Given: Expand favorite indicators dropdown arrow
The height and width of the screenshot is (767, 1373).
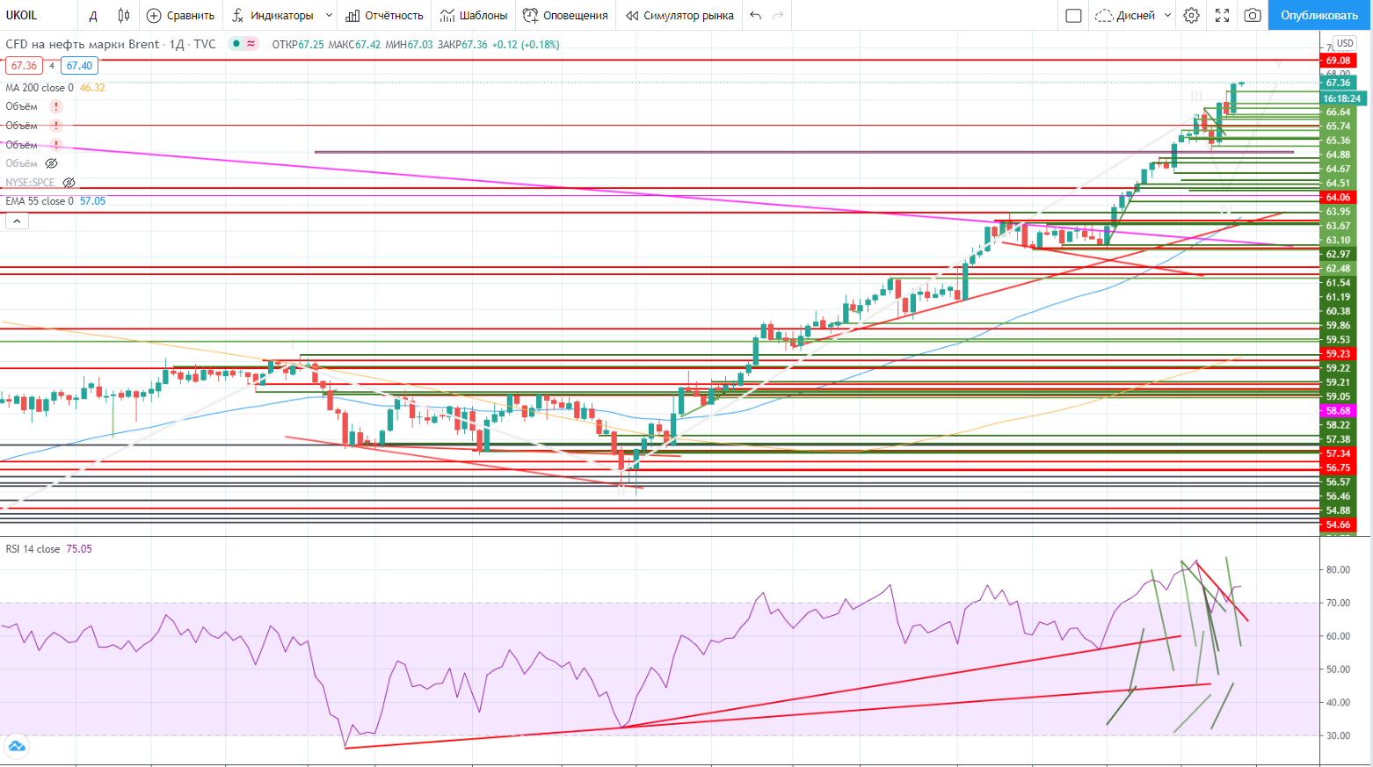Looking at the screenshot, I should pyautogui.click(x=329, y=15).
